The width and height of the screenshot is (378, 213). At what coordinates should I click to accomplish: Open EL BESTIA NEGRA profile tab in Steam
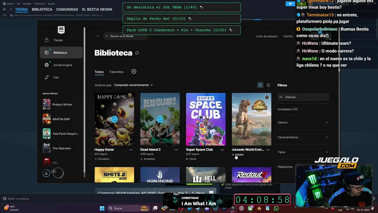[x=97, y=9]
